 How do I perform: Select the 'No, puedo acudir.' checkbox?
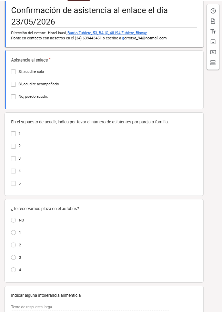click(13, 97)
